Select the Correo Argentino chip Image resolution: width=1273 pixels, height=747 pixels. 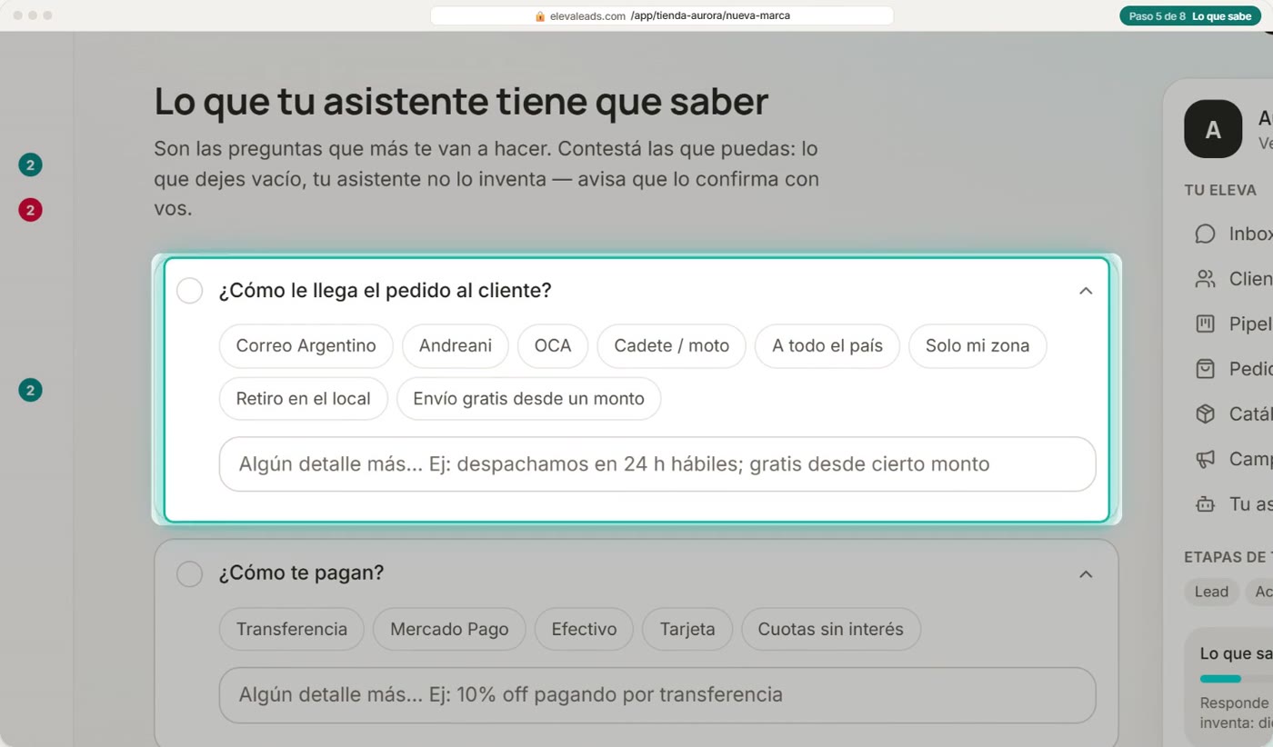306,346
